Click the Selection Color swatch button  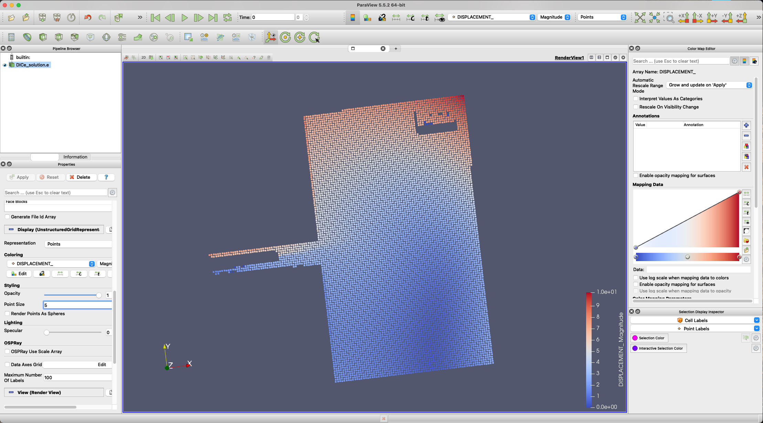[649, 338]
